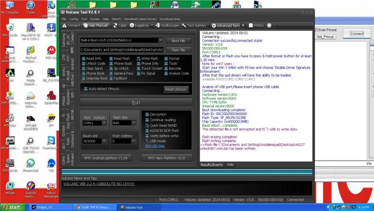Switch to the BlackBerry vertical tab

coord(68,97)
